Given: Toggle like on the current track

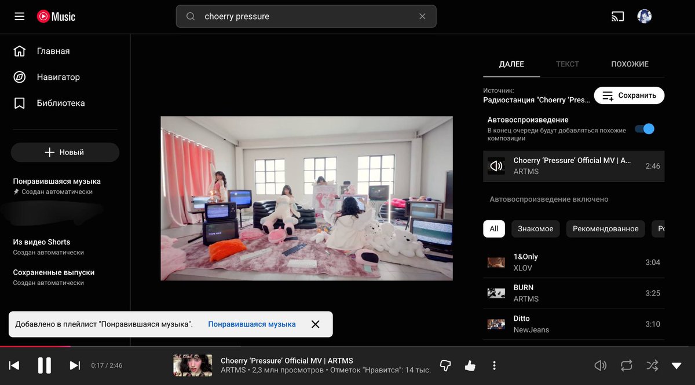Looking at the screenshot, I should (470, 365).
